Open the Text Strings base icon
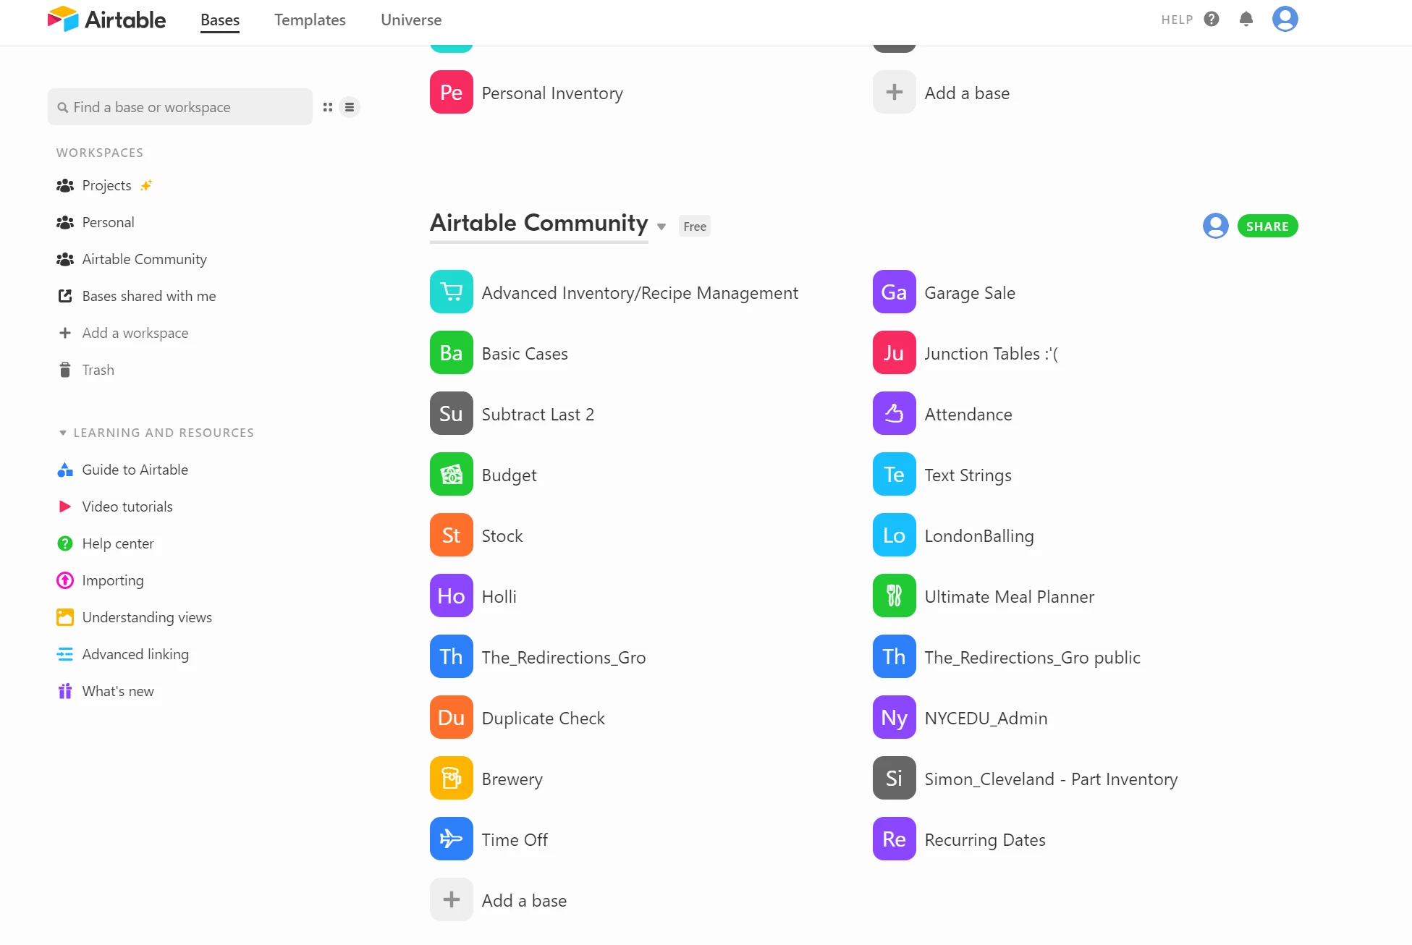The height and width of the screenshot is (945, 1412). [895, 474]
